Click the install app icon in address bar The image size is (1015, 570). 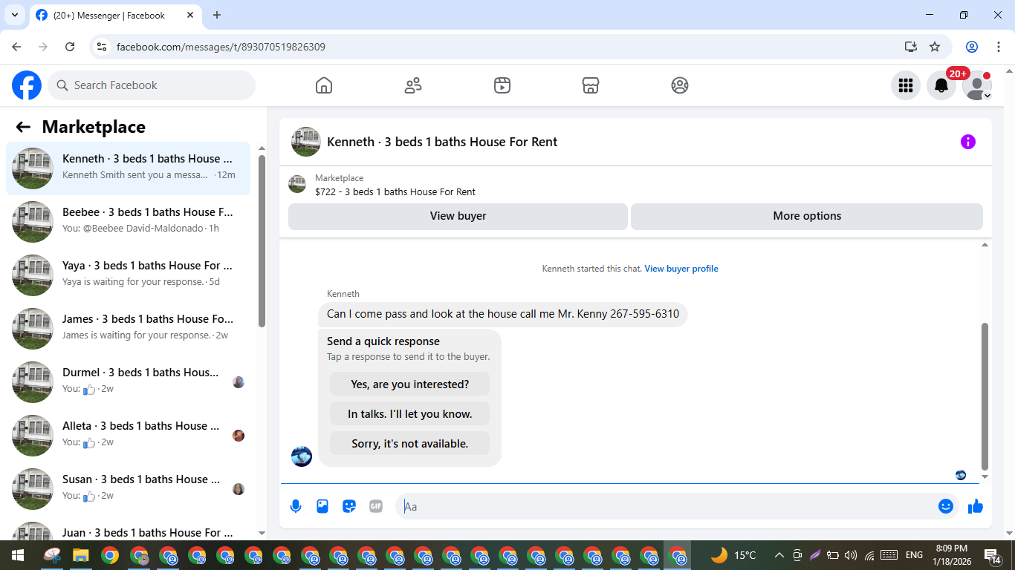[x=911, y=47]
